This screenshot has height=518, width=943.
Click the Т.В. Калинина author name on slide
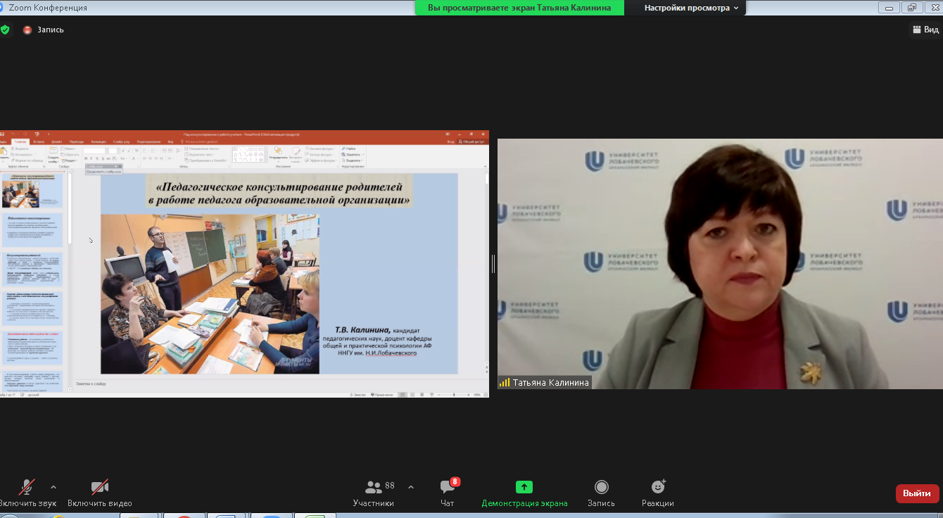point(363,329)
